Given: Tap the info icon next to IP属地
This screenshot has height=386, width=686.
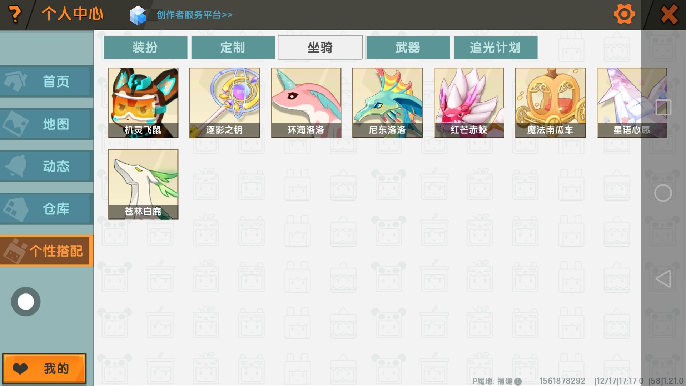Looking at the screenshot, I should tap(518, 381).
